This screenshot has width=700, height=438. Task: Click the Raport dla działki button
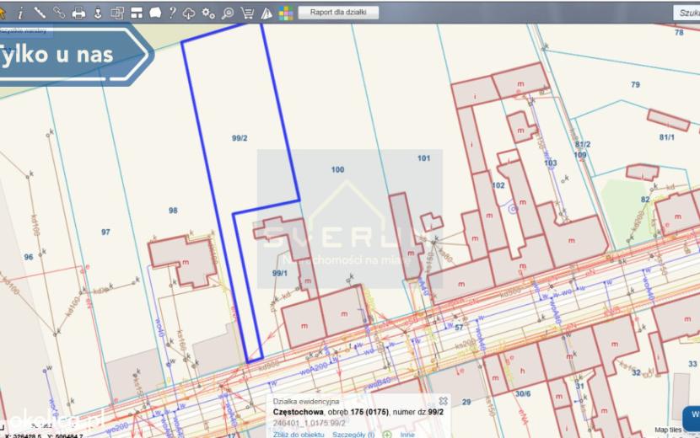click(x=338, y=12)
